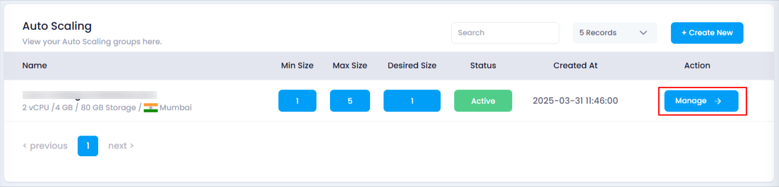Go to the previous page link
779x187 pixels.
pyautogui.click(x=45, y=145)
